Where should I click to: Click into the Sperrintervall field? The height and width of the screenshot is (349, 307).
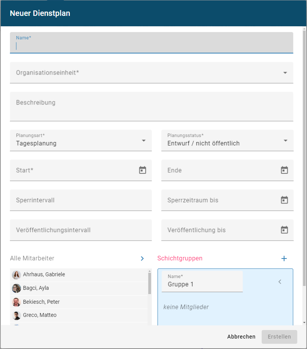tap(81, 200)
